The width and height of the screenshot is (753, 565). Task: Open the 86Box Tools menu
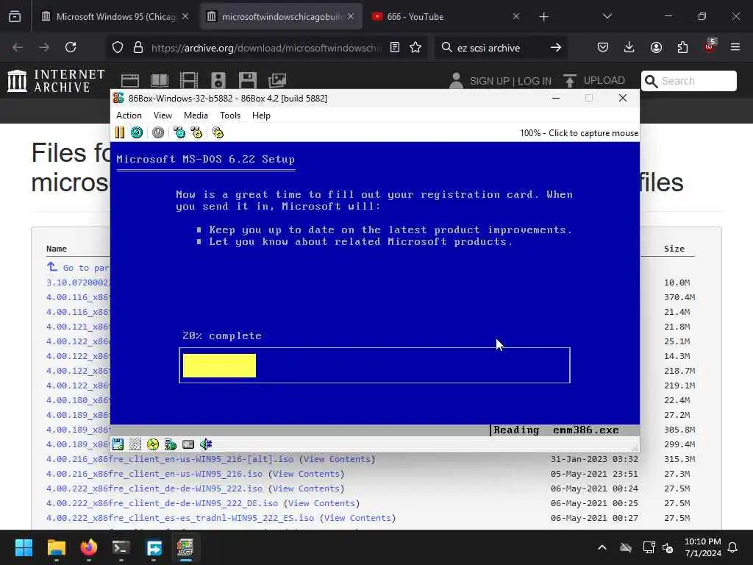pyautogui.click(x=230, y=116)
